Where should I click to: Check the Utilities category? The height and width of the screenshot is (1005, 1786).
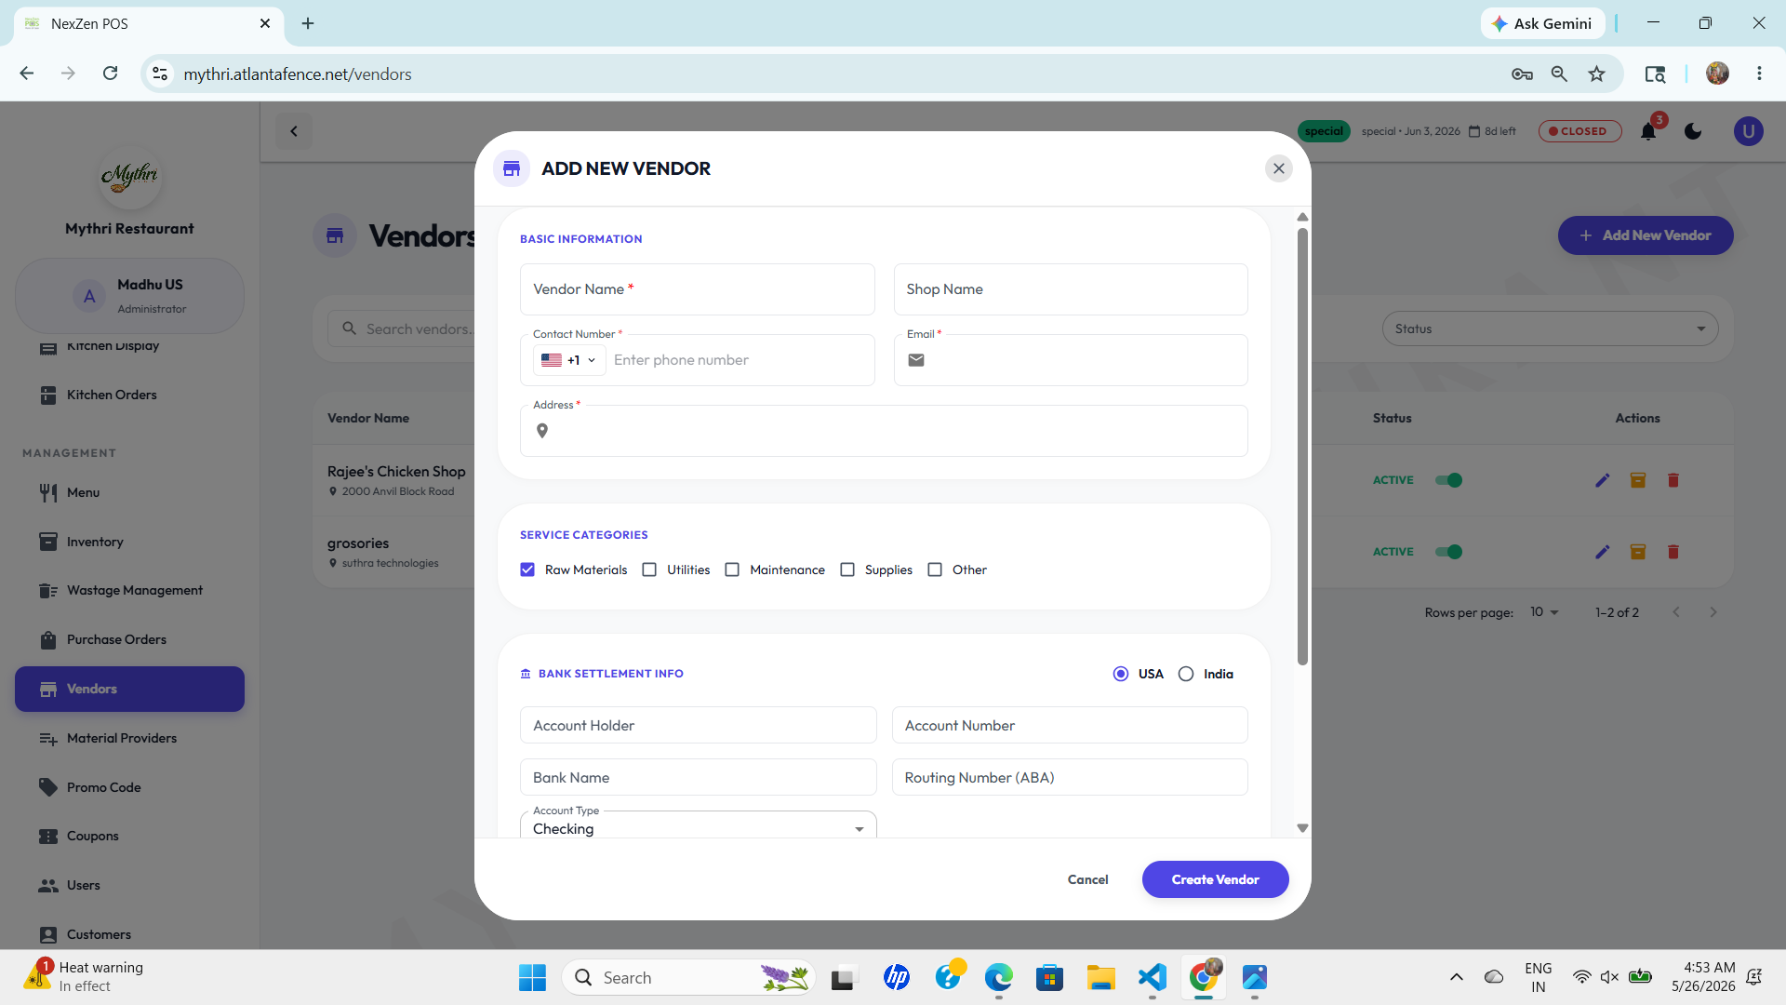pyautogui.click(x=649, y=569)
